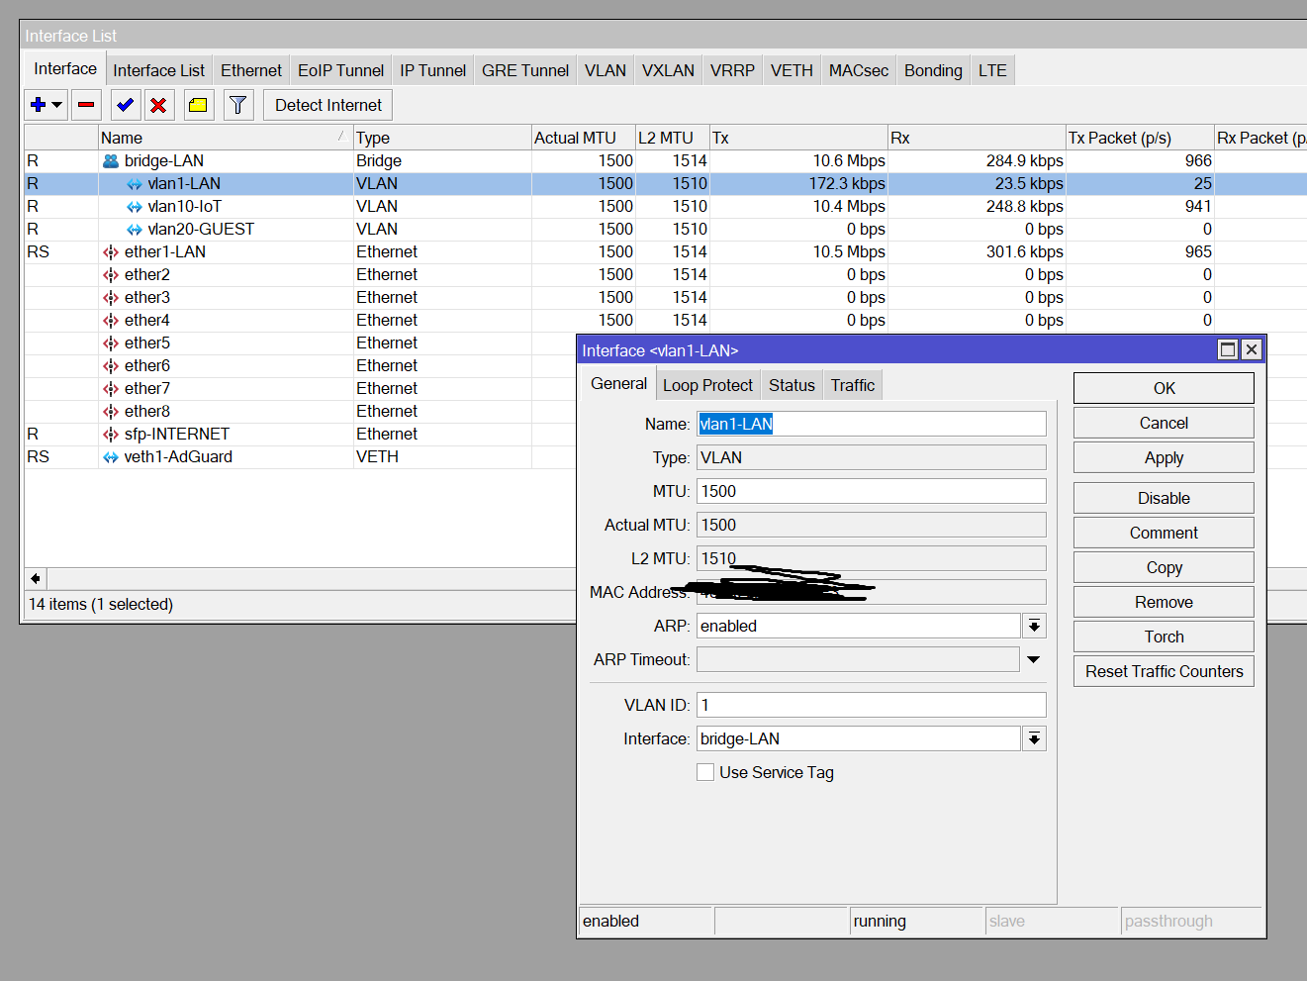Select the sfp-INTERNET row name
The width and height of the screenshot is (1307, 981).
(177, 435)
